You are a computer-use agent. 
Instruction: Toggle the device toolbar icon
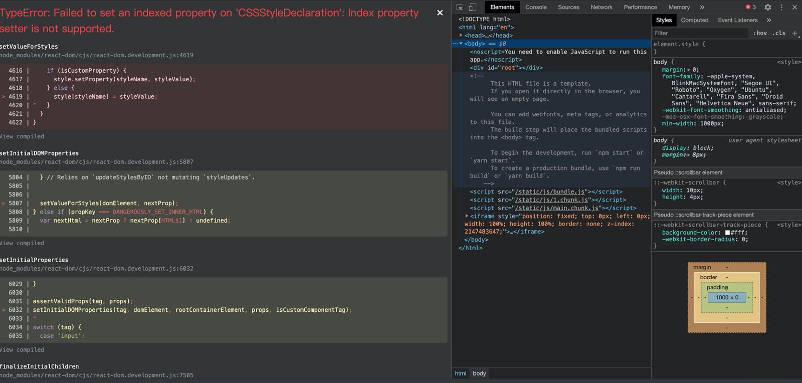click(x=472, y=8)
